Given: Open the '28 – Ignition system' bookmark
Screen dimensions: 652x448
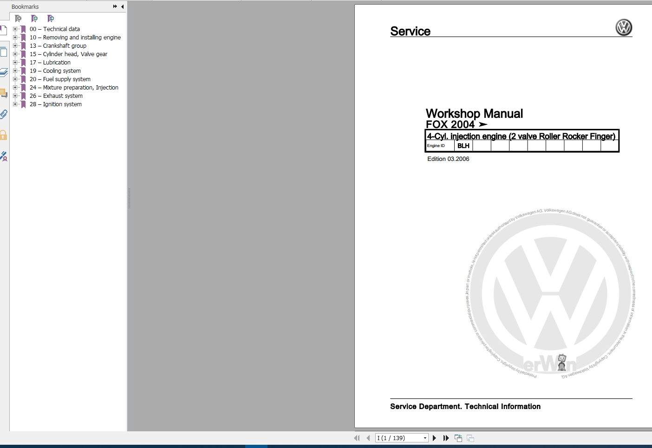Looking at the screenshot, I should pyautogui.click(x=56, y=104).
